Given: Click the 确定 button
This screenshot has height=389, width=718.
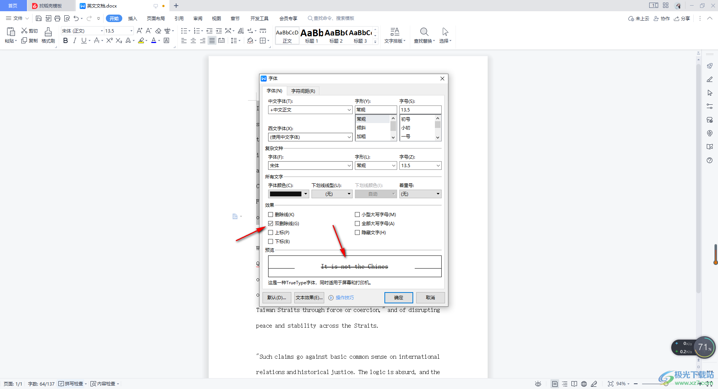Looking at the screenshot, I should [399, 298].
